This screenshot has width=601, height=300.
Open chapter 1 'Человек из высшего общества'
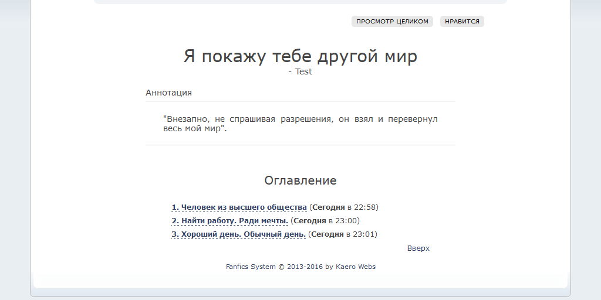[x=239, y=207]
